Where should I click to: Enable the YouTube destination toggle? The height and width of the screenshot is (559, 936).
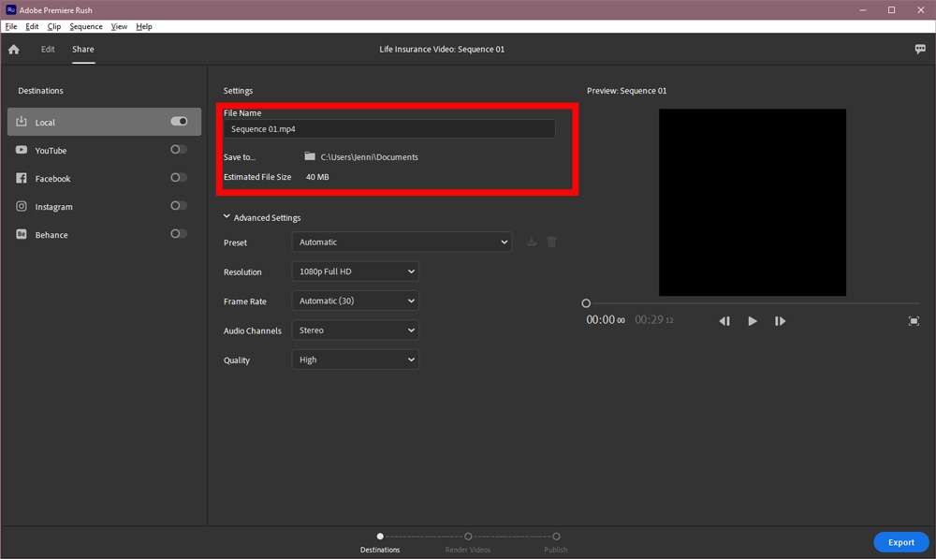pyautogui.click(x=179, y=149)
